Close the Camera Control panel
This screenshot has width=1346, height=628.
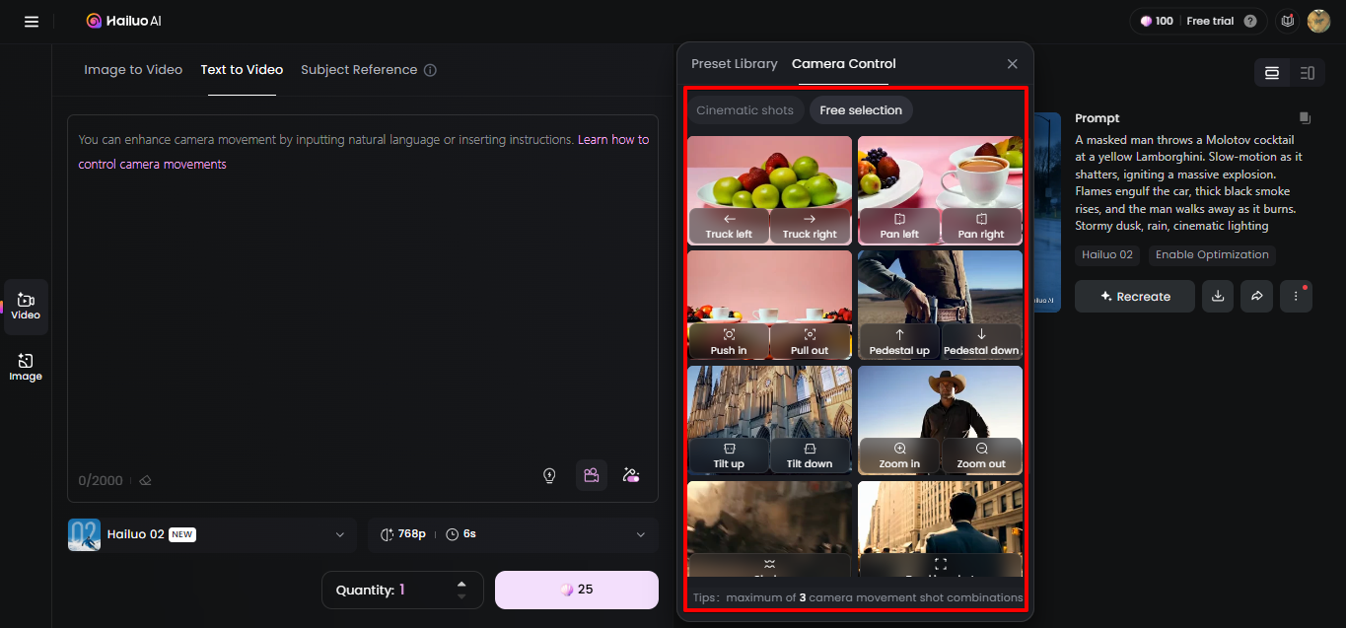tap(1012, 64)
